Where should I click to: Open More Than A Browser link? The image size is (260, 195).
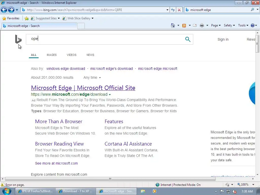click(x=59, y=121)
